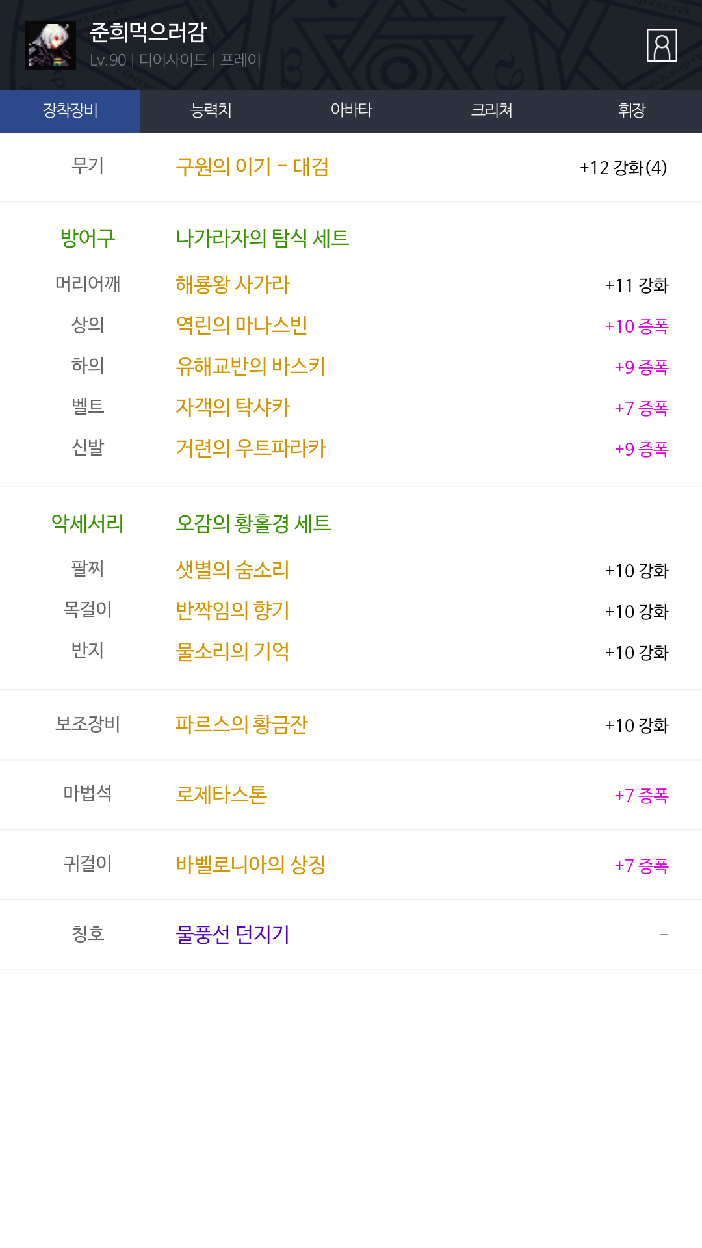The image size is (702, 1248).
Task: Select the 크리쳐 tab
Action: [491, 111]
